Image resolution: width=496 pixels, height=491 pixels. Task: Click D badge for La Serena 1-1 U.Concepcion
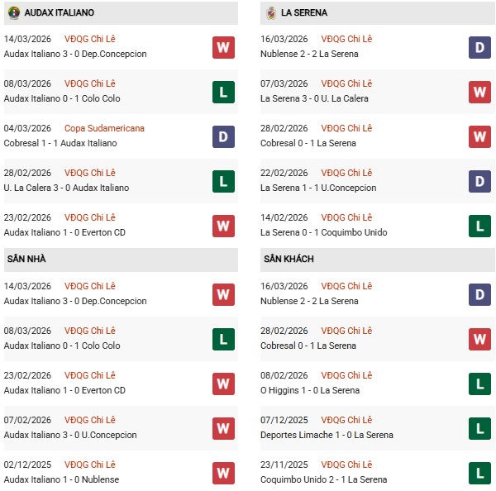(479, 181)
